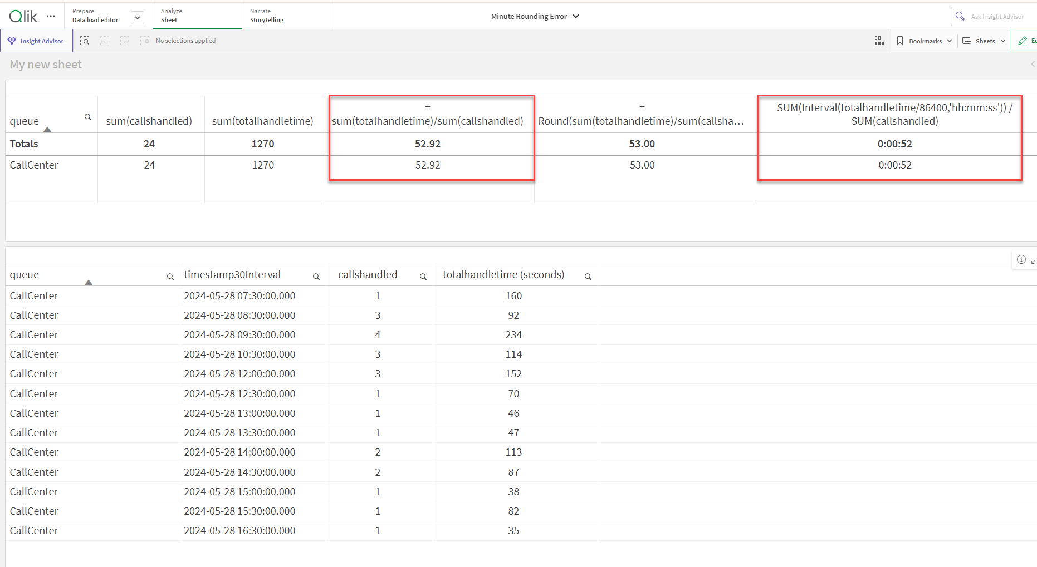Open the Qlik global menu ellipsis
Viewport: 1037px width, 567px height.
pos(51,16)
